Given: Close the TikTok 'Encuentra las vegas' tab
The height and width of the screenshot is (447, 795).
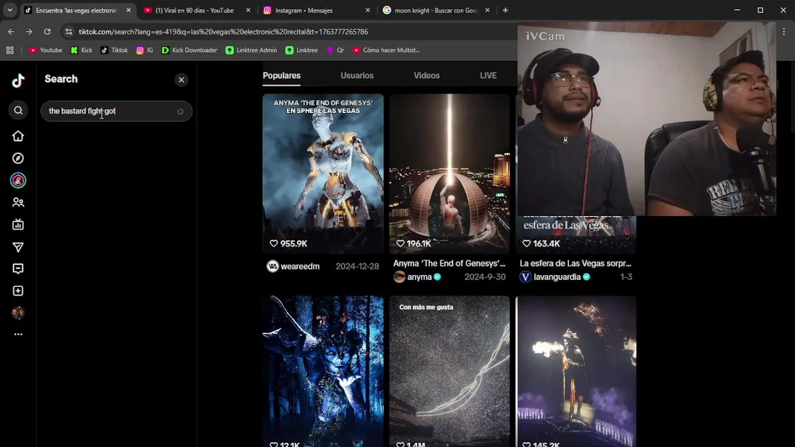Looking at the screenshot, I should (129, 11).
